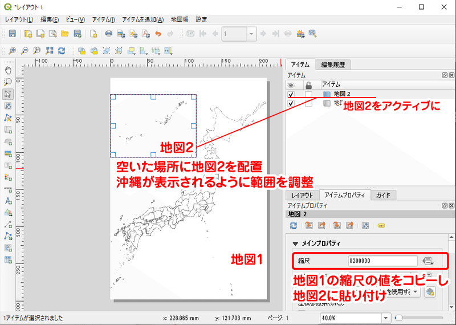Open the resize items dropdown
456x325 pixels.
pyautogui.click(x=168, y=51)
